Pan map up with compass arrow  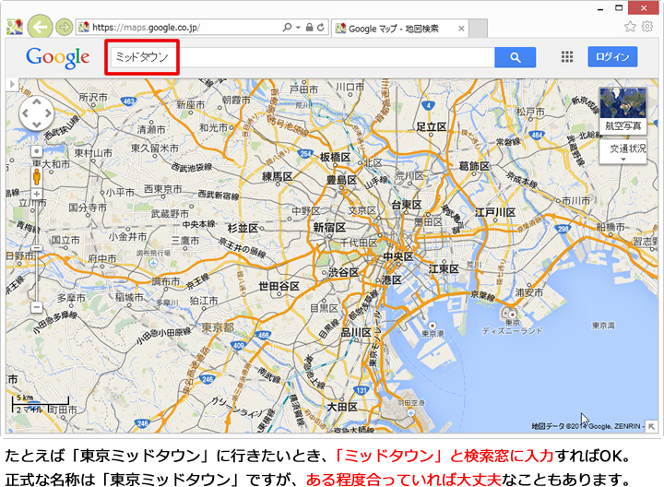point(37,102)
